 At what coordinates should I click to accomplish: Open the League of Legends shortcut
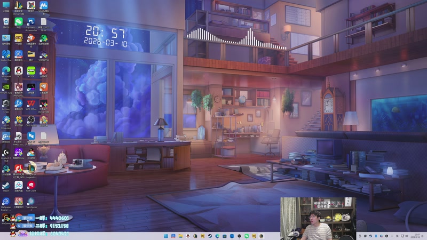31,171
